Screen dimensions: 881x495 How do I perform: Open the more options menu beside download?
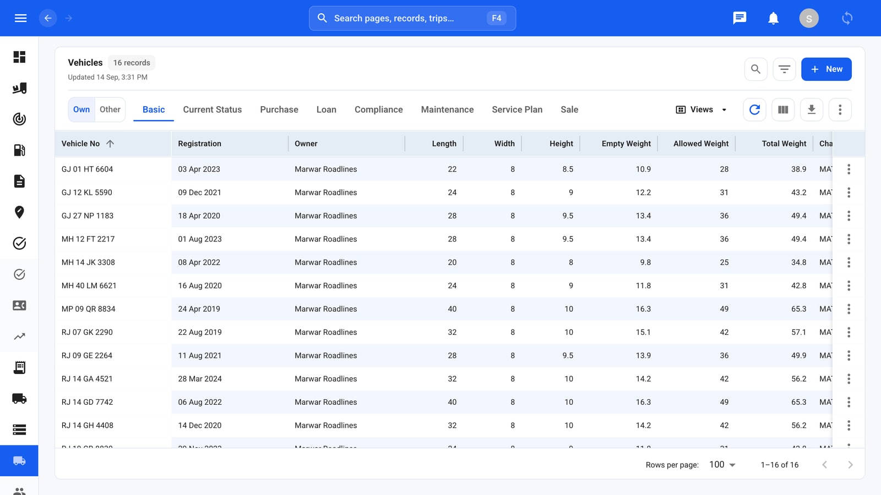(840, 109)
